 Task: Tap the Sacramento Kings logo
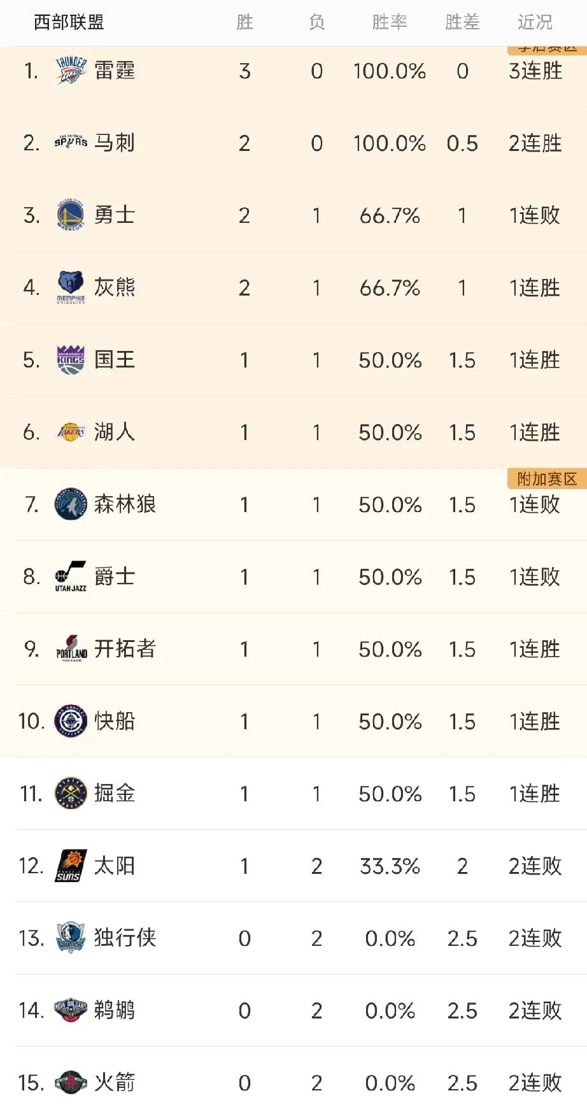click(x=71, y=359)
